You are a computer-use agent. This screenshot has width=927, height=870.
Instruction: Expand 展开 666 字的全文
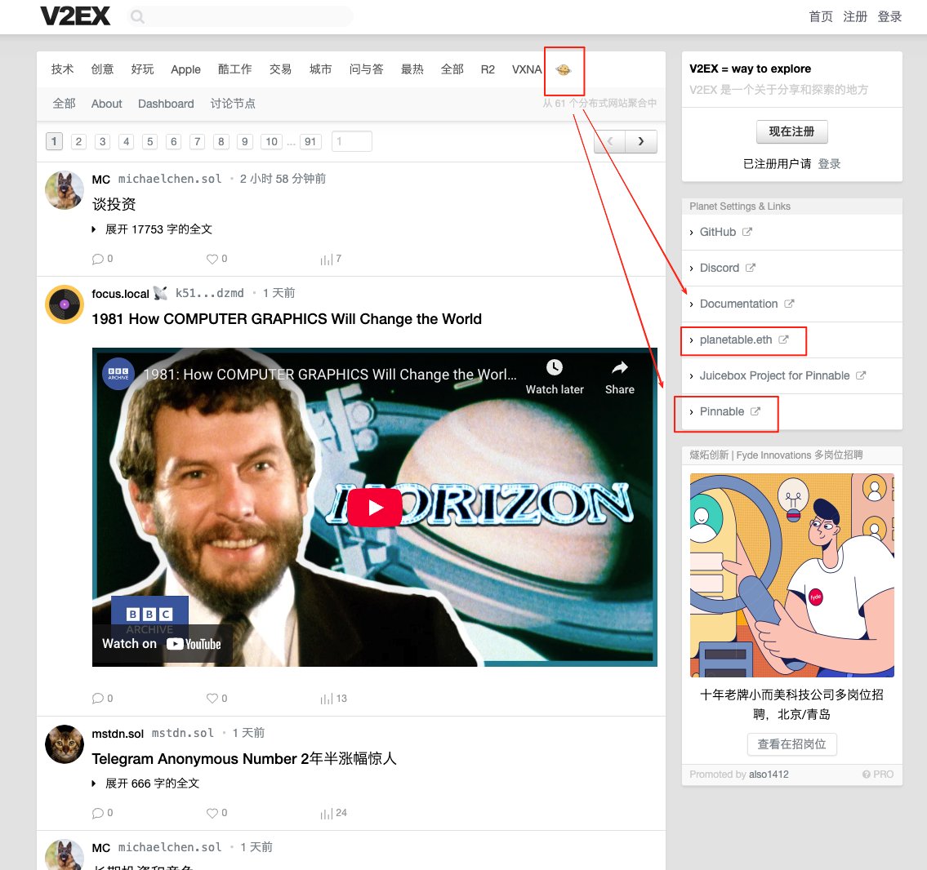pos(146,783)
